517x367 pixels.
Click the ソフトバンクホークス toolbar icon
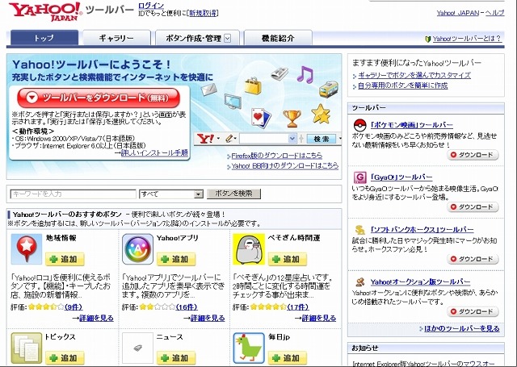point(359,229)
